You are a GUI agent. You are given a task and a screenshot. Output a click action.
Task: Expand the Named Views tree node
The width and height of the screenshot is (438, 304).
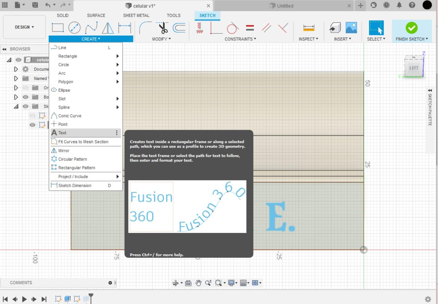(16, 78)
